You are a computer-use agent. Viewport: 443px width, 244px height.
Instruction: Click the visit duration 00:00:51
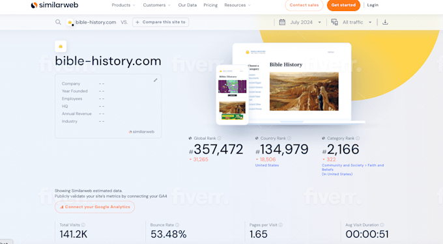(367, 234)
